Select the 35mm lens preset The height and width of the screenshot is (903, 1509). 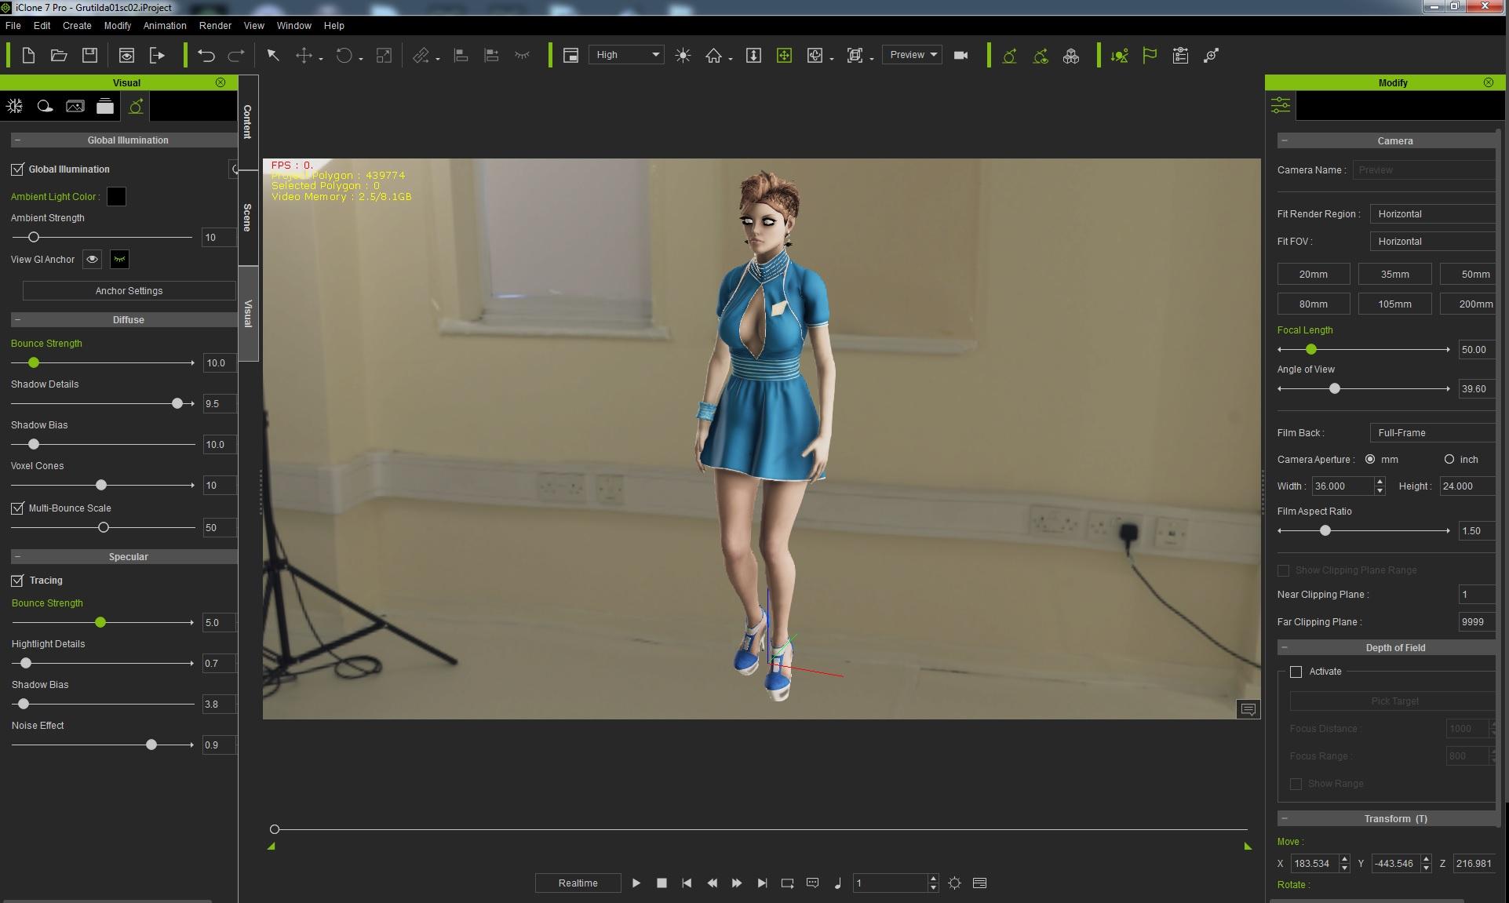pyautogui.click(x=1394, y=274)
